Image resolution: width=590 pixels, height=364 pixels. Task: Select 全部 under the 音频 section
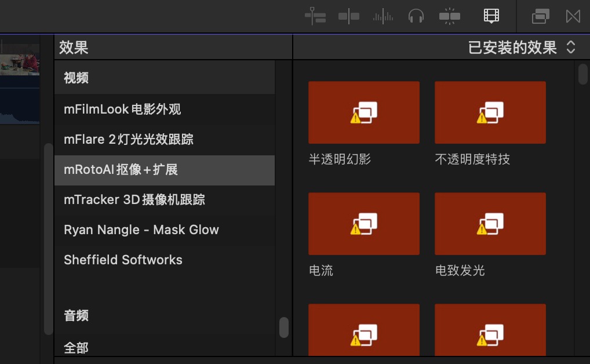(76, 348)
